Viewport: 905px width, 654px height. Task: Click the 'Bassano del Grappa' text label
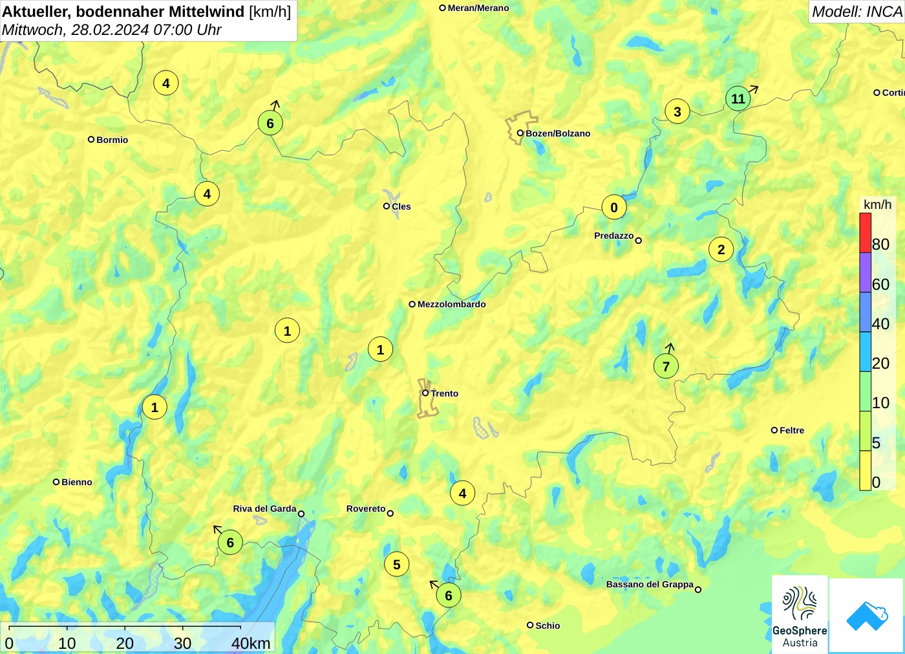coord(650,584)
